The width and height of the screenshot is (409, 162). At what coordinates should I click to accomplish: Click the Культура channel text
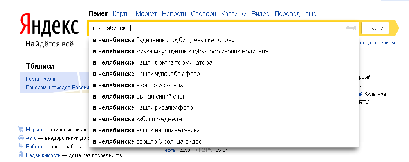375,94
